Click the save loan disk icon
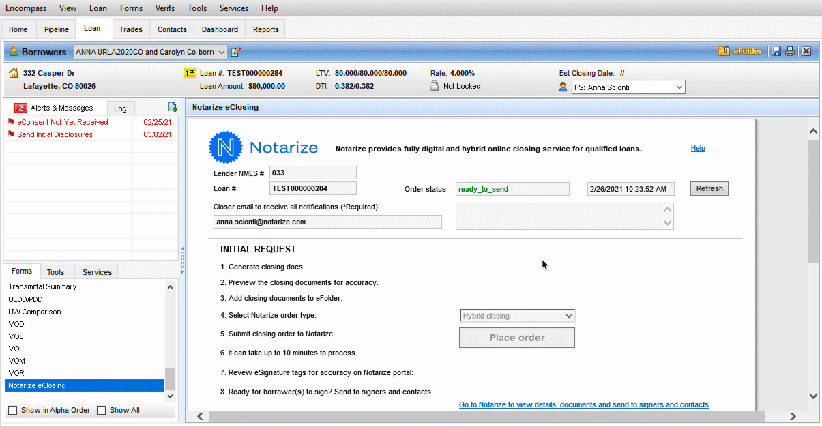The width and height of the screenshot is (822, 427). [x=776, y=51]
